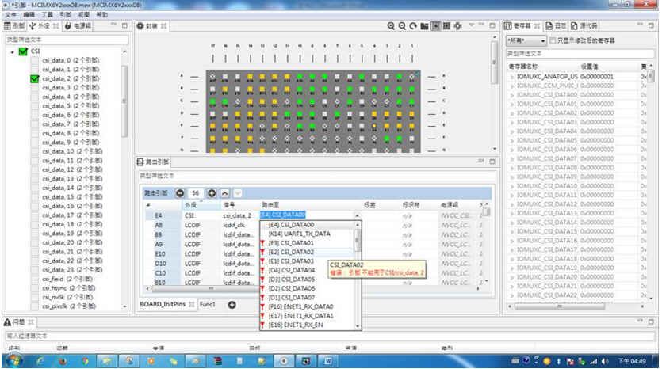
Task: Click the network icon in system tray
Action: click(x=594, y=361)
